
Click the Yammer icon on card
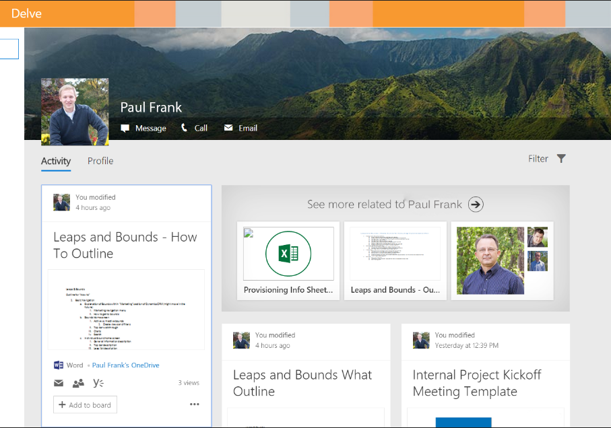[x=98, y=384]
